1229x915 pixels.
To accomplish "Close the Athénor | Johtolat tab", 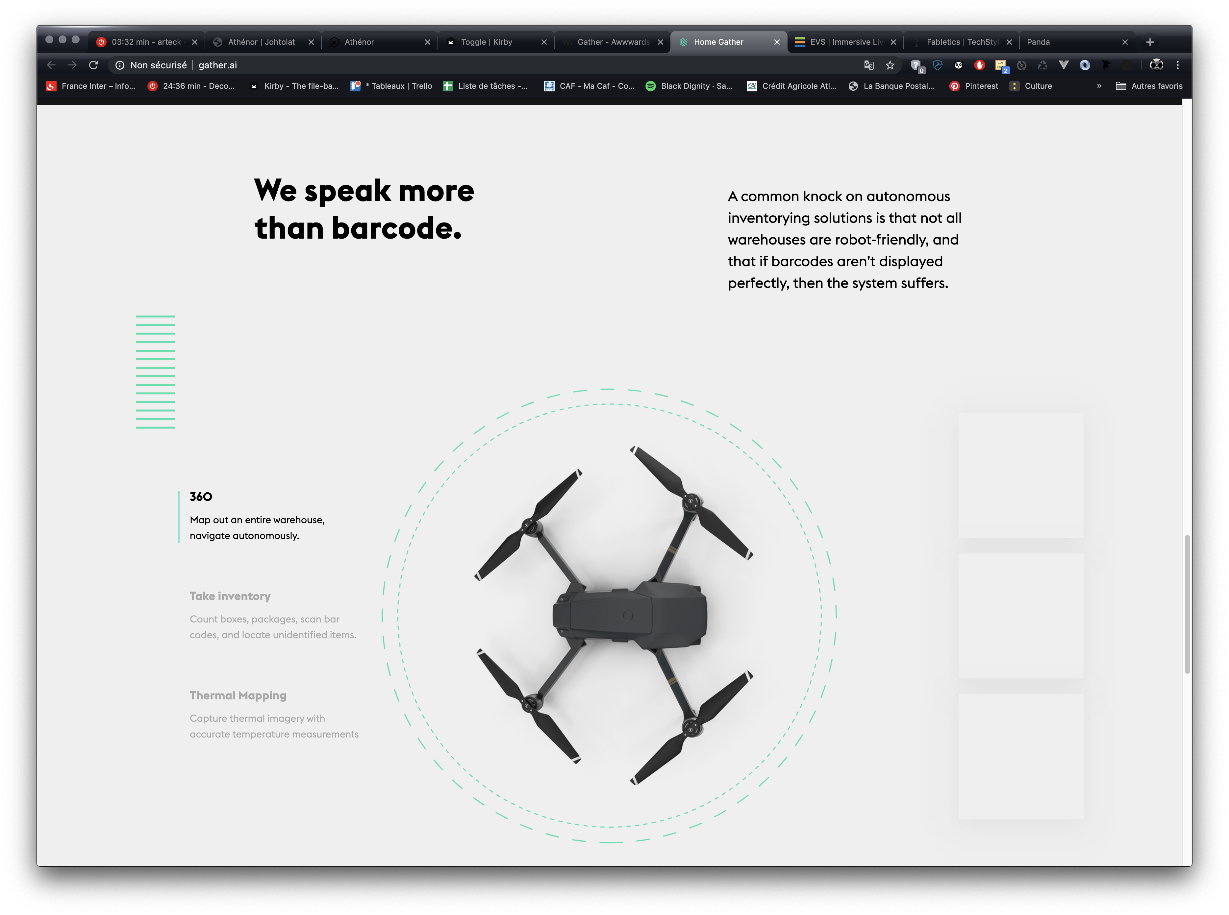I will 311,42.
